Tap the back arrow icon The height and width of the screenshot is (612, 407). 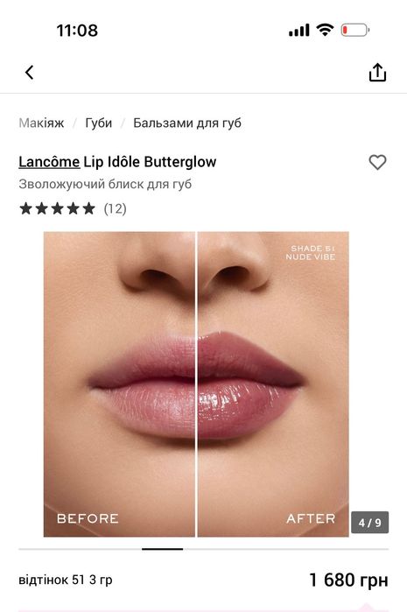tap(29, 72)
